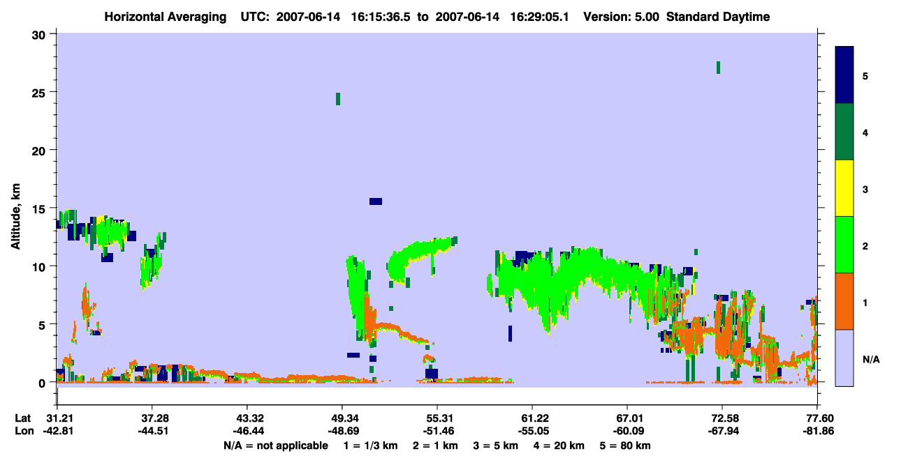Click the longitude value -44.51
908x465 pixels.
pos(152,430)
